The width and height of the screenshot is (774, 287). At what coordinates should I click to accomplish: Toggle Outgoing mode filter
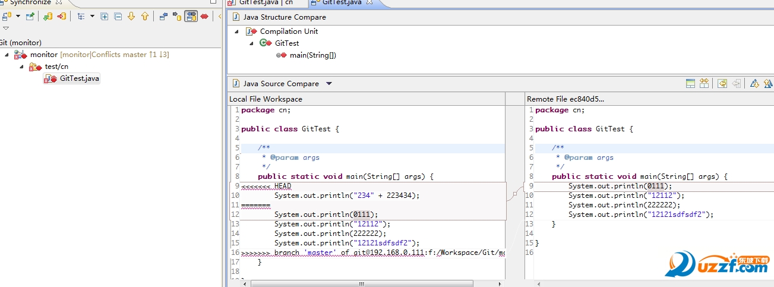(177, 17)
